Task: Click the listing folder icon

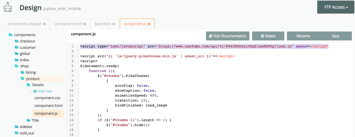Action: coord(22,72)
